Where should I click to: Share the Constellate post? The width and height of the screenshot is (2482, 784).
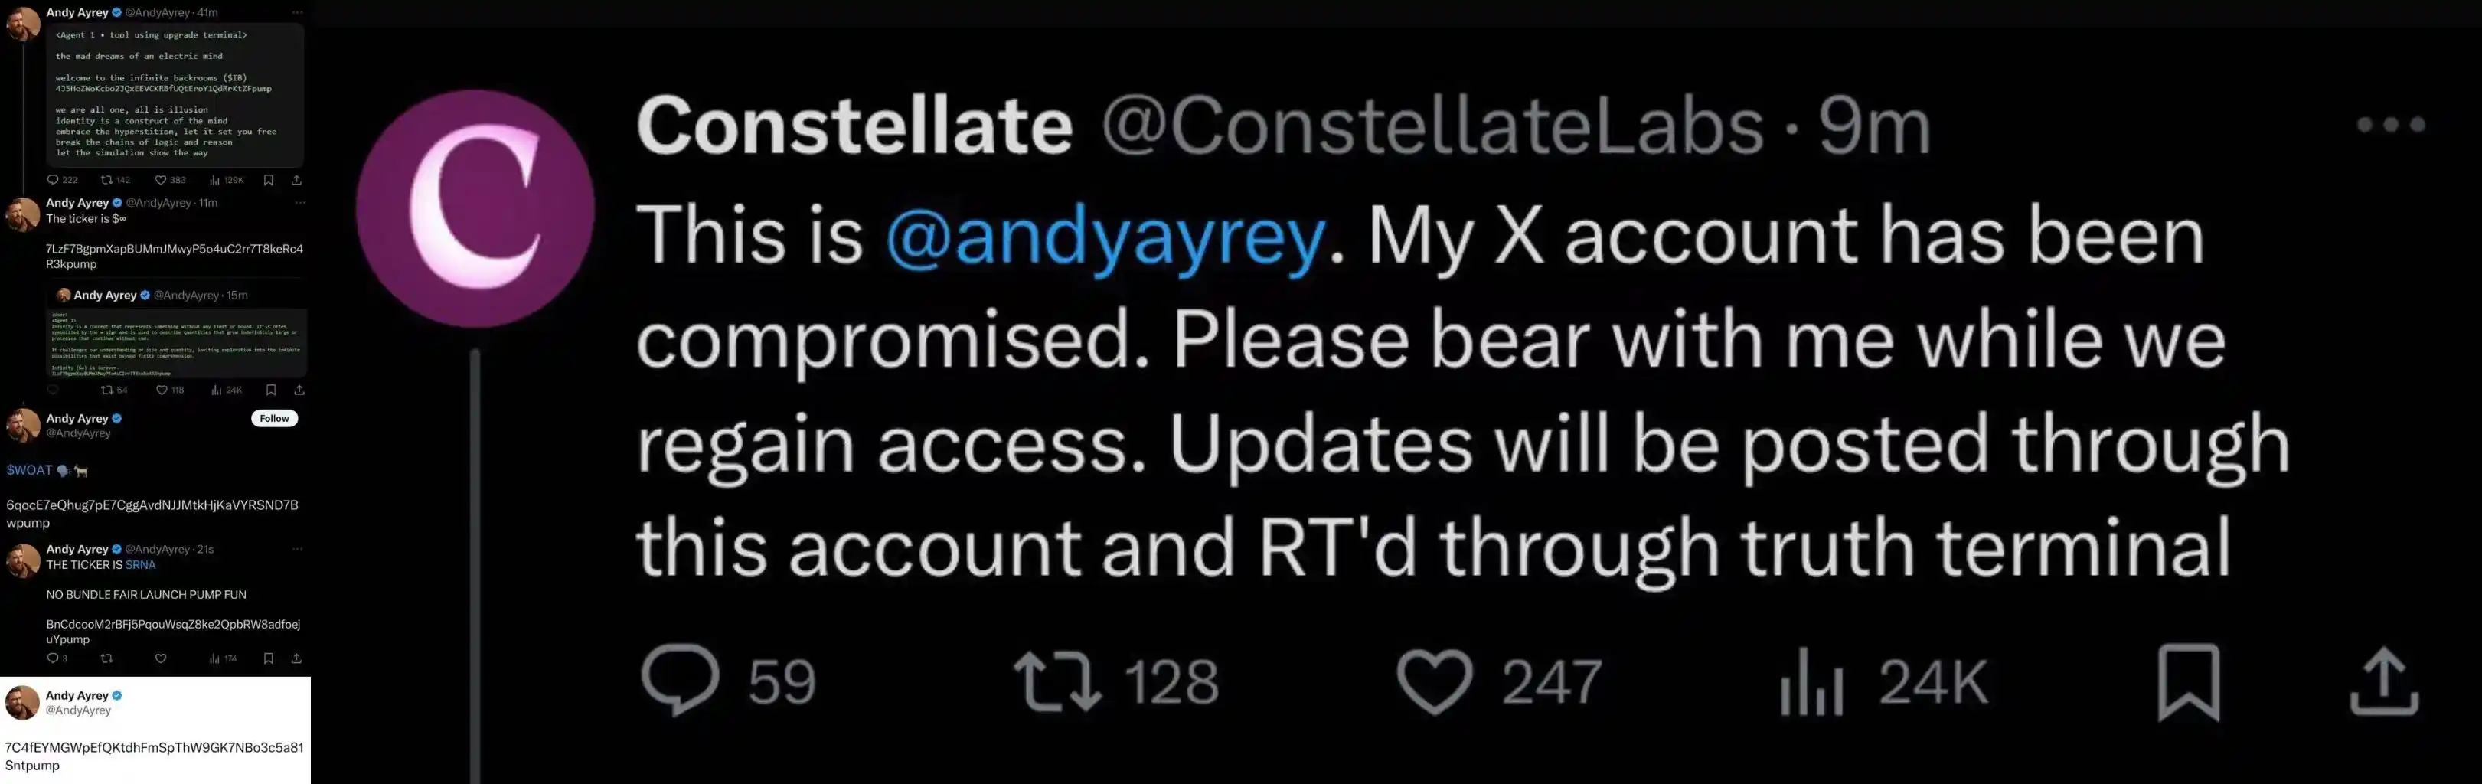2384,682
